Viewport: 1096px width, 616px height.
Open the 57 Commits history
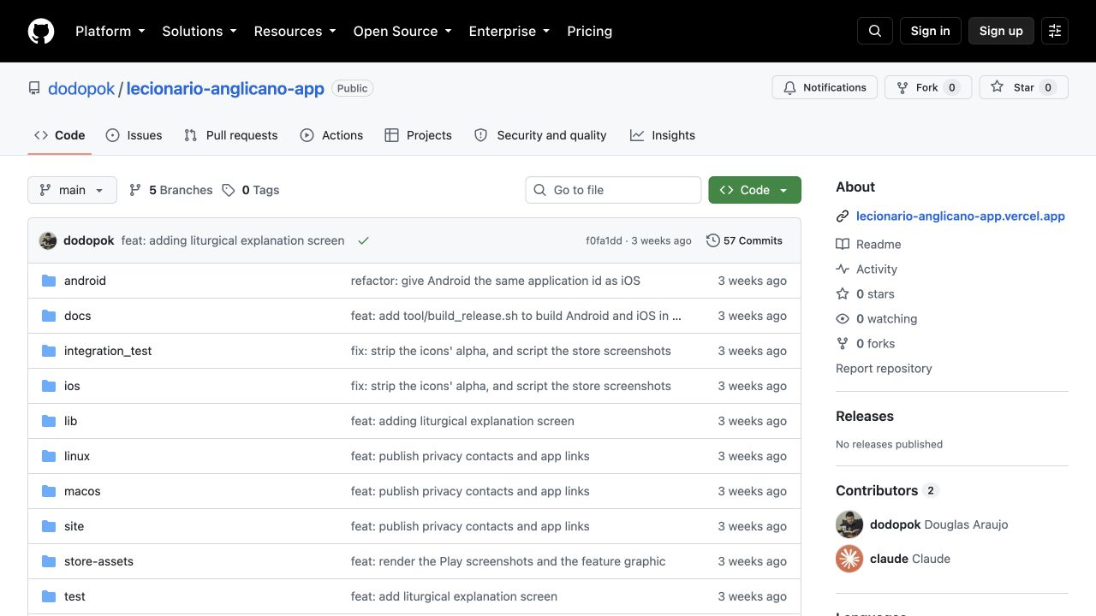(x=745, y=240)
